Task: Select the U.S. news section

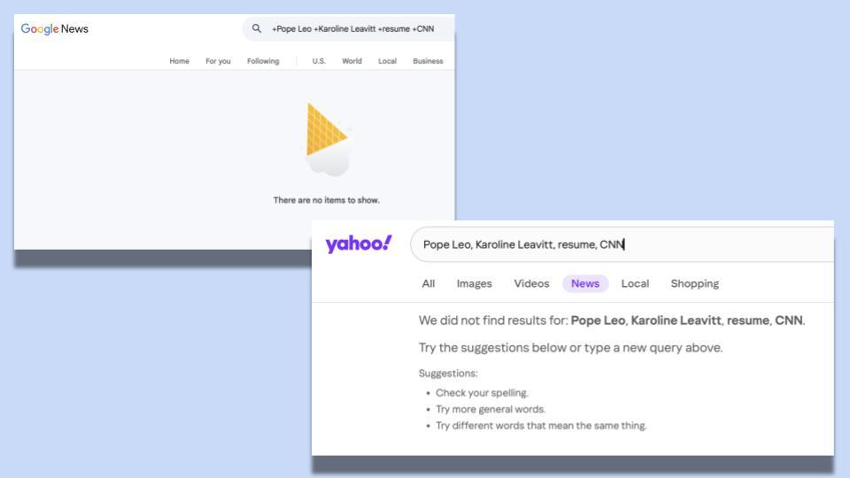Action: coord(319,61)
